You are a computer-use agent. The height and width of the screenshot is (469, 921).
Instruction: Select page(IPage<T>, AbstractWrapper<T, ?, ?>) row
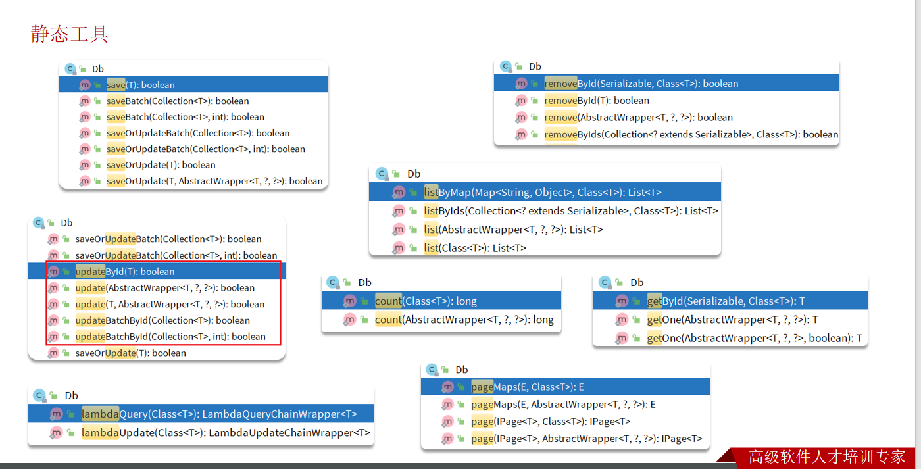(565, 439)
